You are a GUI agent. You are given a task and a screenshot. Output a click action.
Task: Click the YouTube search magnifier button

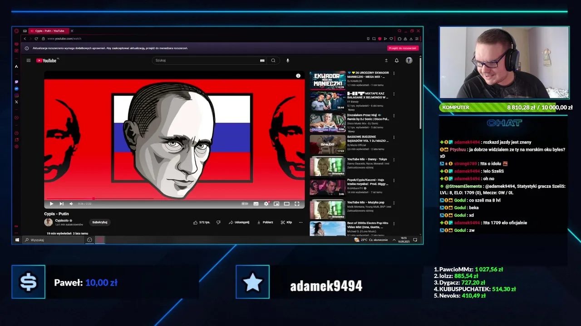(x=273, y=60)
